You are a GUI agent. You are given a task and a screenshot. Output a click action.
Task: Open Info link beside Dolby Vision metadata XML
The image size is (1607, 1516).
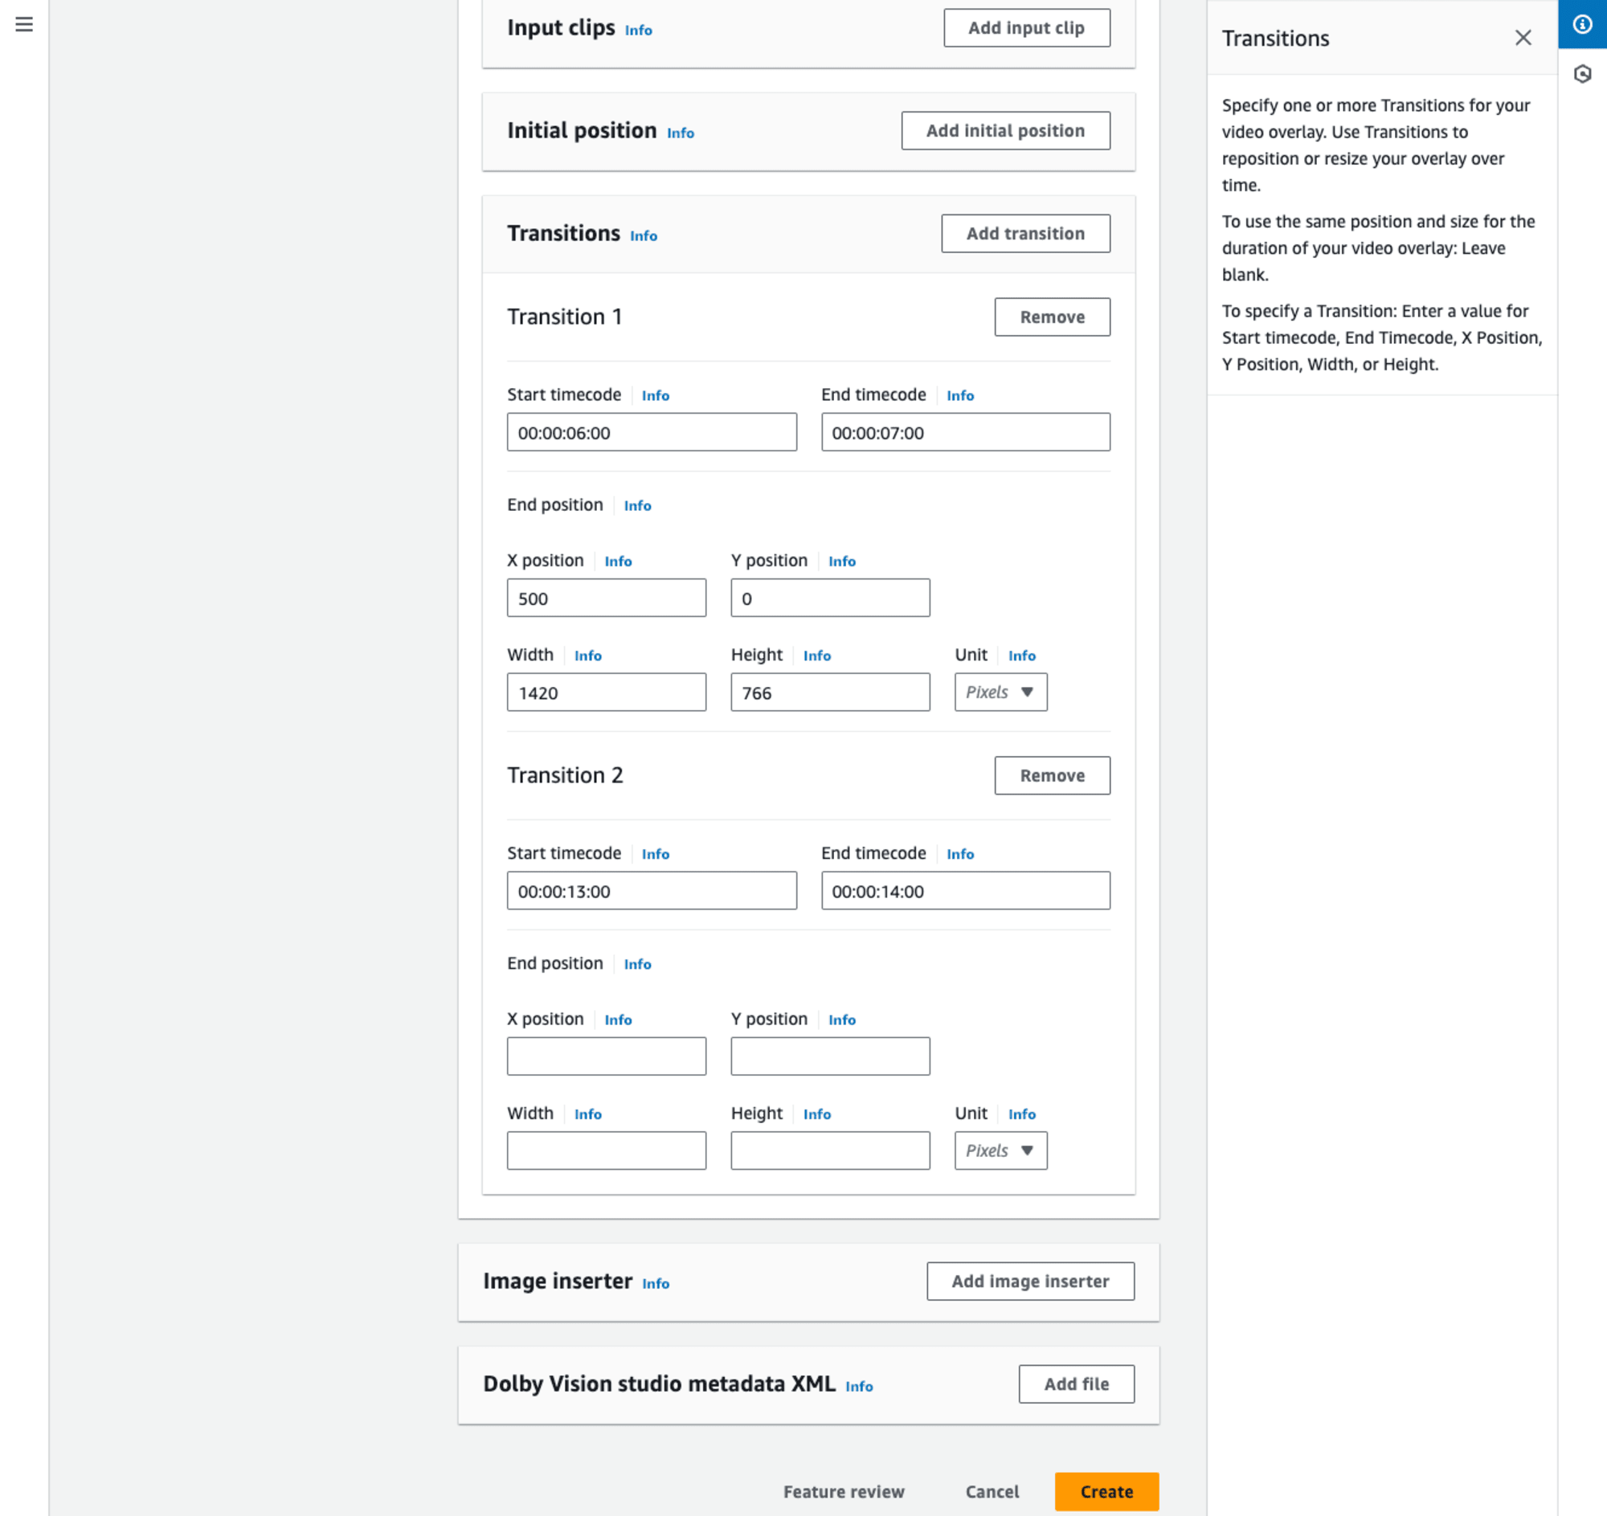pos(859,1387)
